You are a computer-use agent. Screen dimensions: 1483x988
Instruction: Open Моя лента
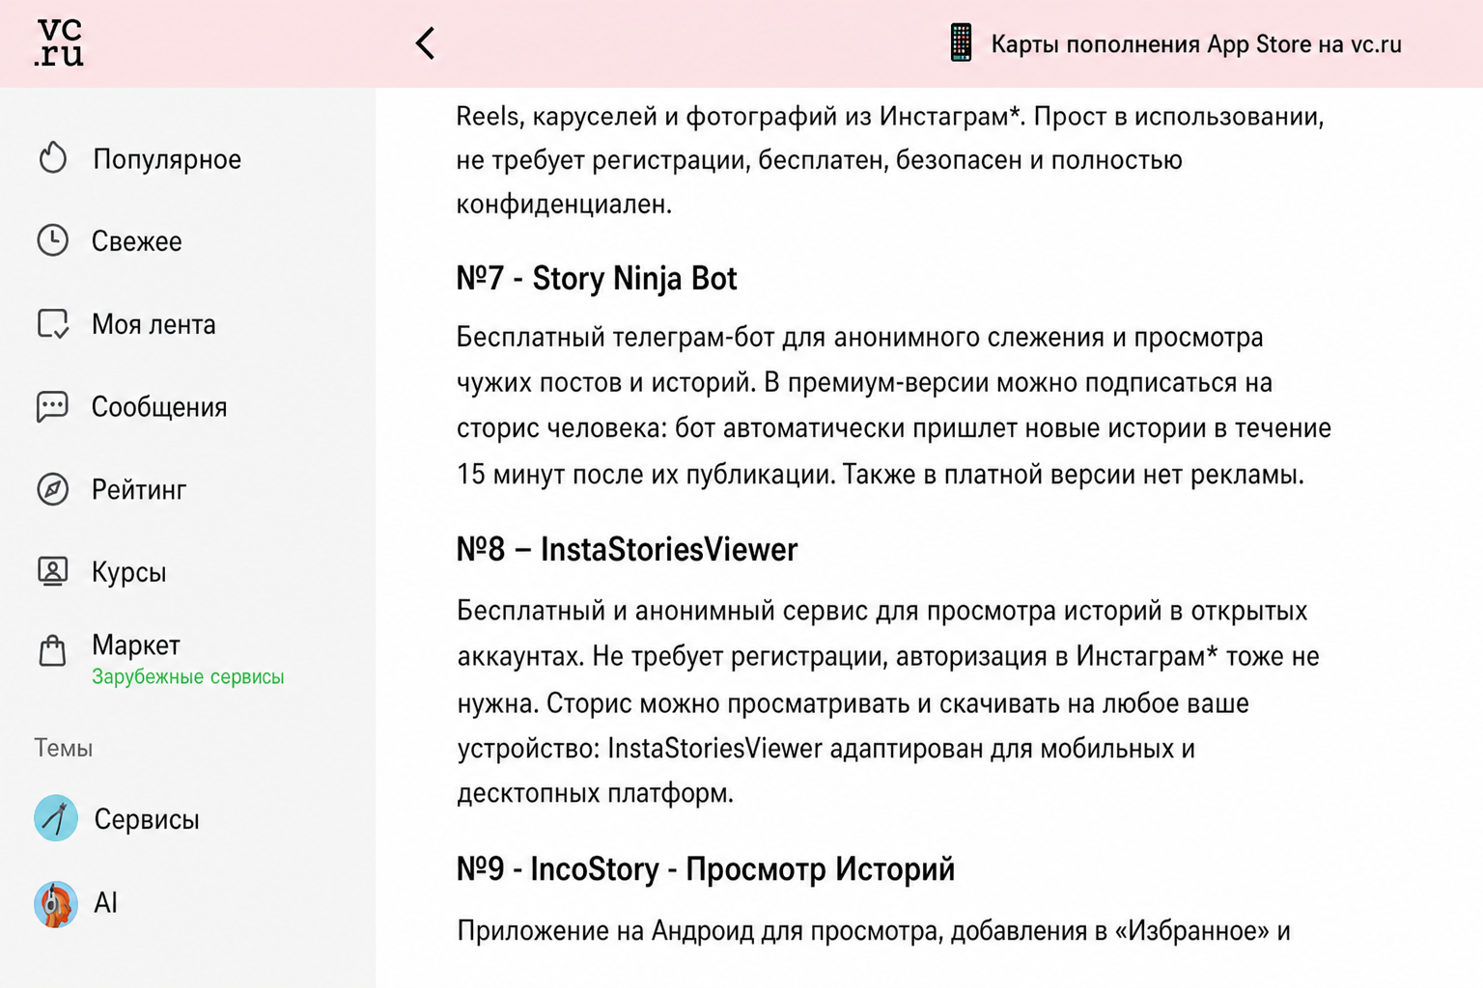[154, 324]
